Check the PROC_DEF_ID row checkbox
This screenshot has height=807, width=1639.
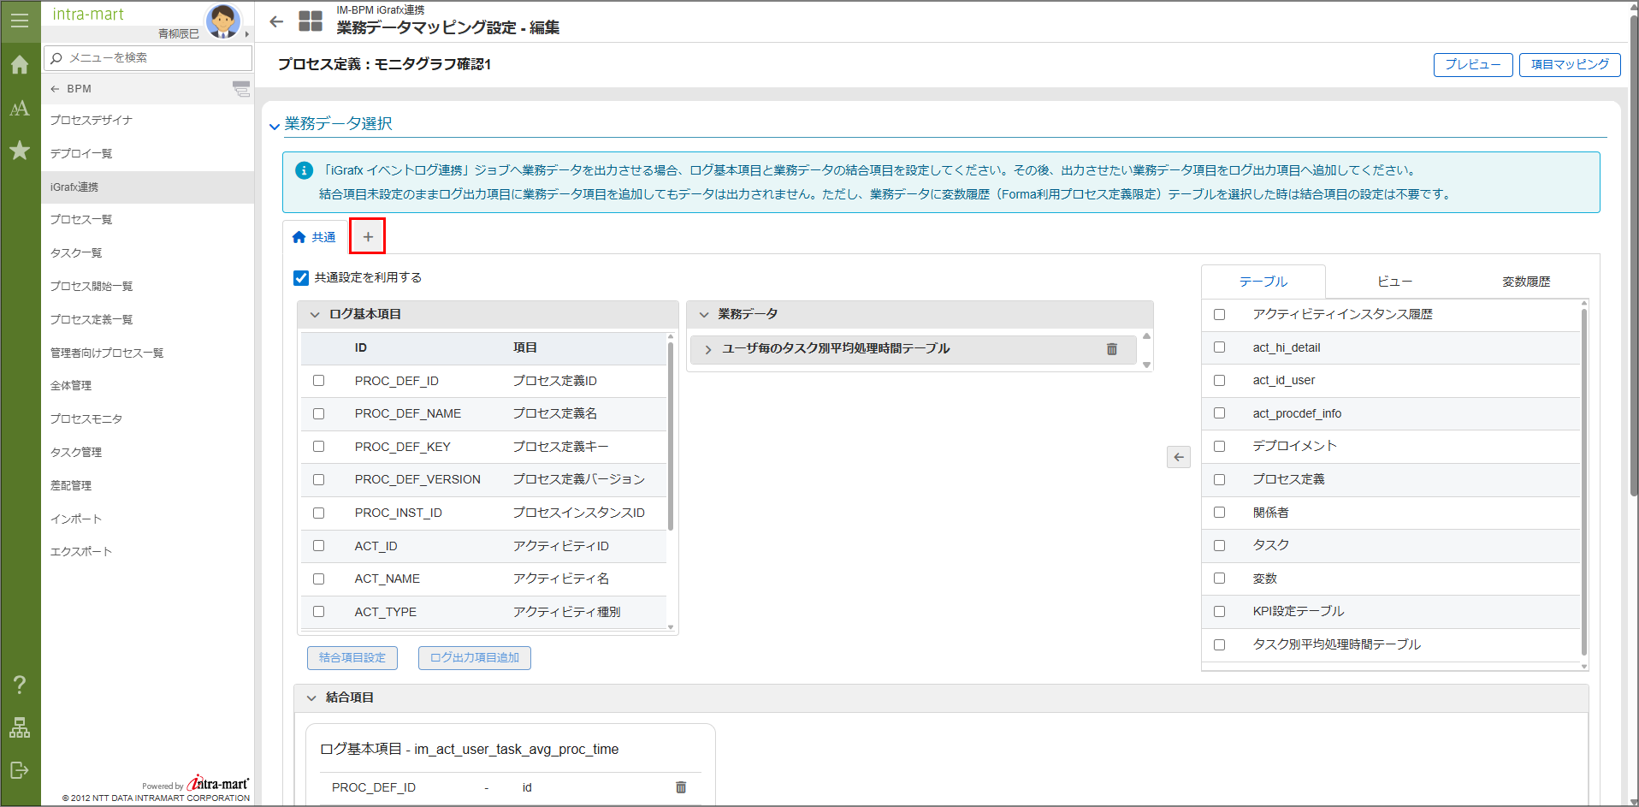pos(319,381)
